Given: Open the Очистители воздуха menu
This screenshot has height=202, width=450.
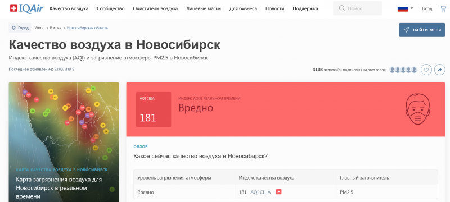Looking at the screenshot, I should (155, 8).
